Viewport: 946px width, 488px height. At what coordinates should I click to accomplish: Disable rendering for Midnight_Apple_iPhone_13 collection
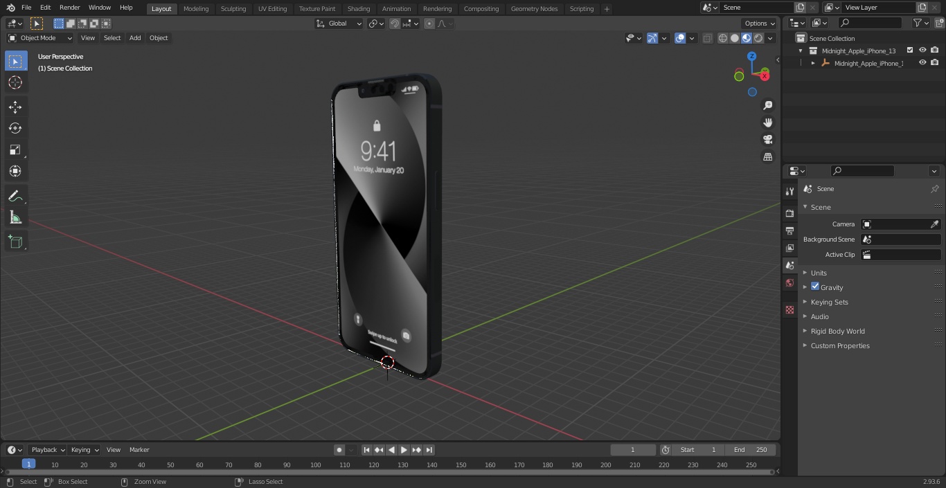tap(935, 51)
